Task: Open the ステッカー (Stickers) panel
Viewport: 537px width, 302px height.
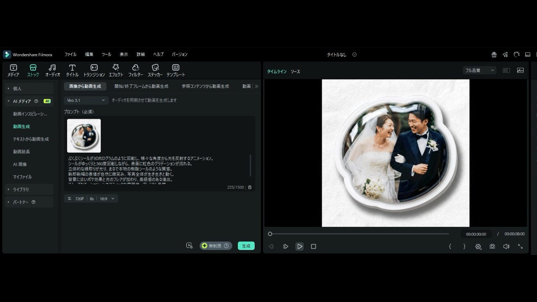Action: pyautogui.click(x=155, y=70)
